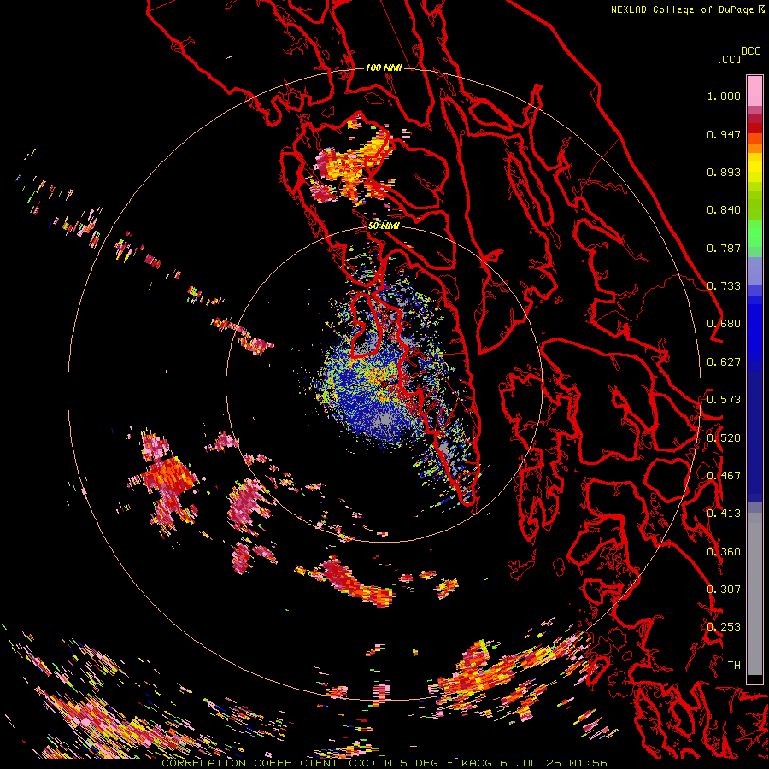
Task: Click the 6 JUL 25 date text
Action: coord(531,763)
